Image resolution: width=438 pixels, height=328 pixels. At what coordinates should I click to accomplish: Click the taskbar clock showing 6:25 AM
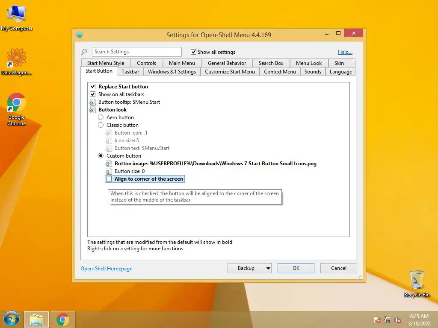pos(419,320)
